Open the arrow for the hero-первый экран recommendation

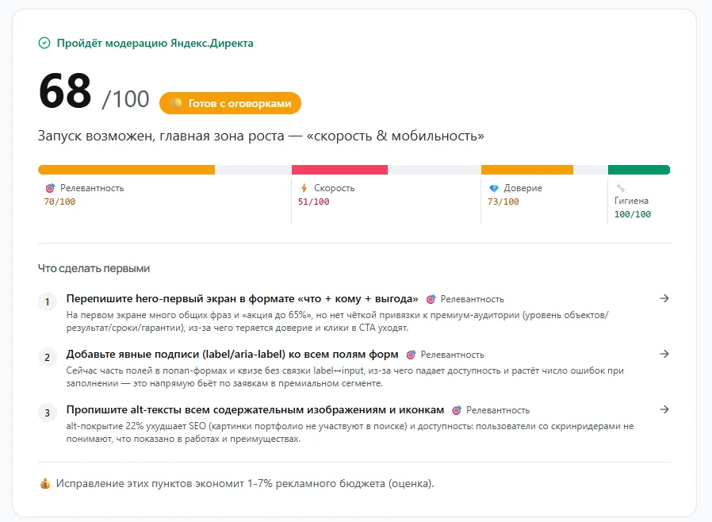(x=664, y=298)
